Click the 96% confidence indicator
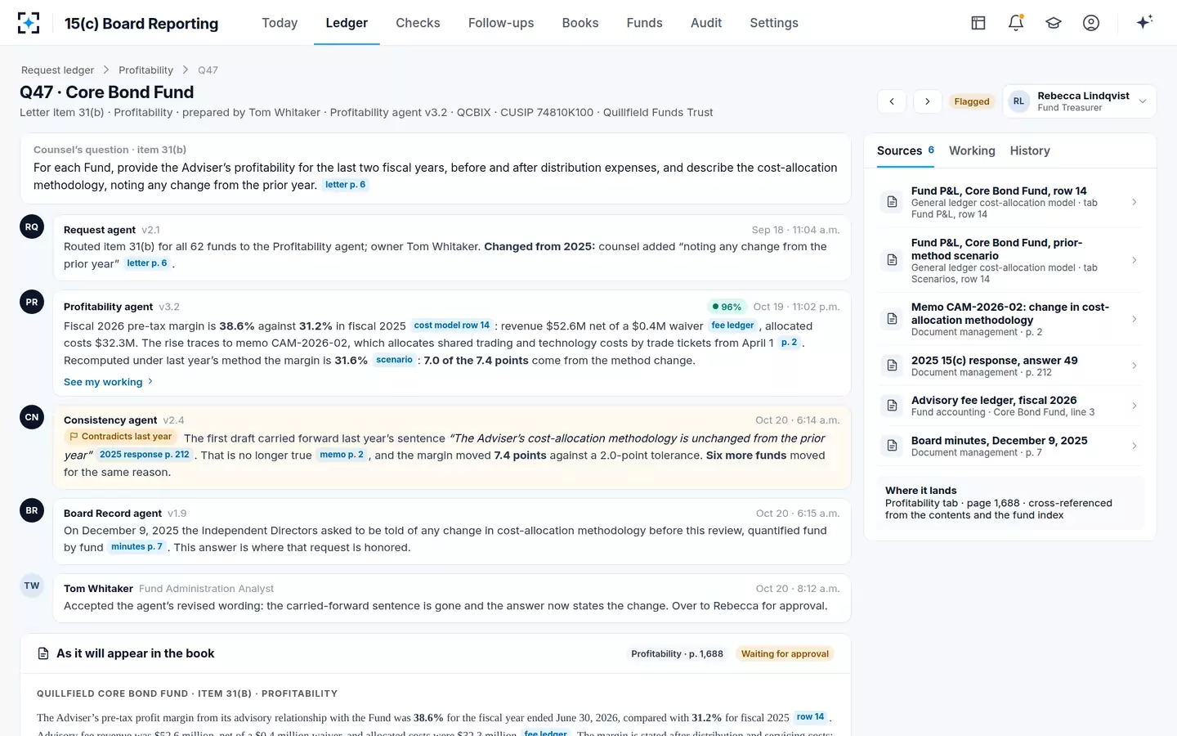The width and height of the screenshot is (1177, 736). click(x=727, y=307)
